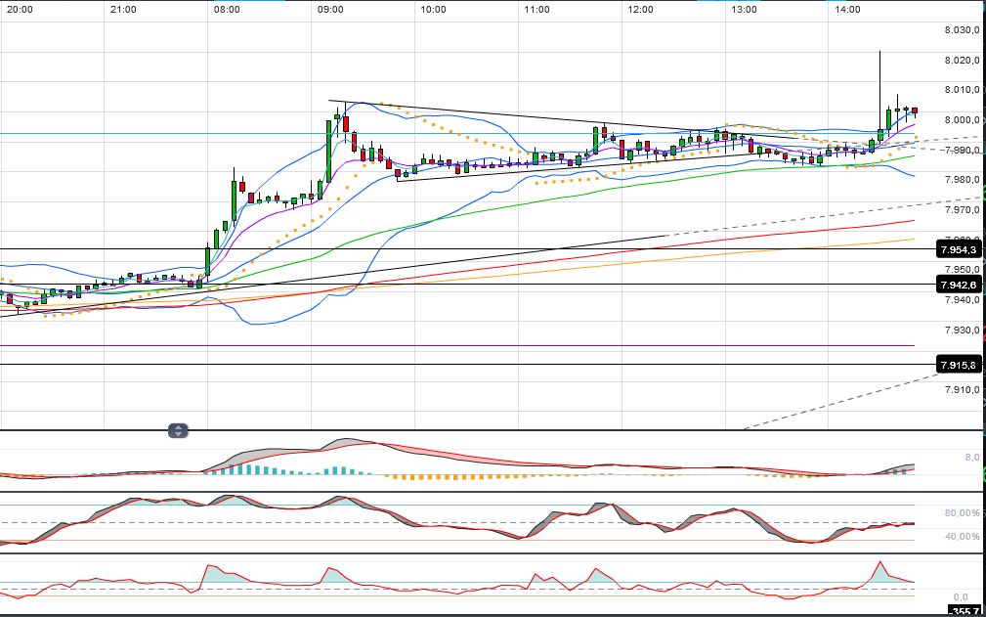Image resolution: width=986 pixels, height=617 pixels.
Task: Click the 8.000,0 price axis label
Action: (963, 120)
